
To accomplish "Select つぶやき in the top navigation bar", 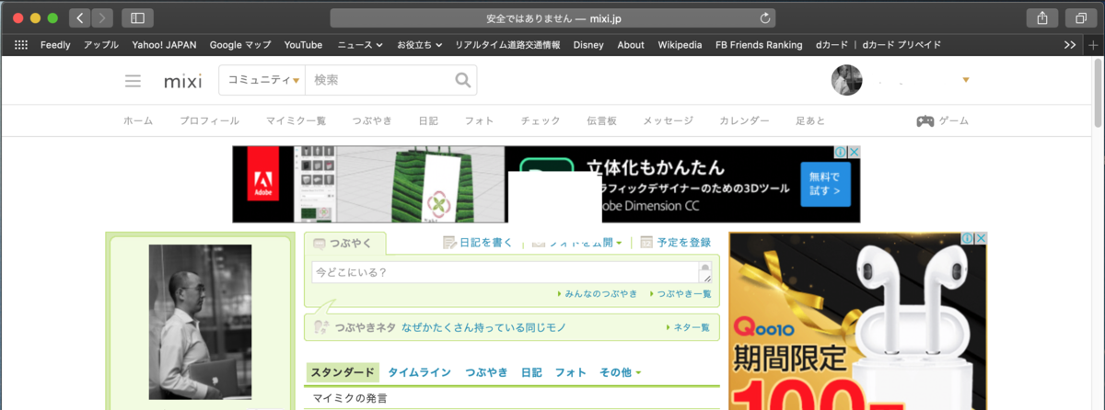I will point(372,120).
